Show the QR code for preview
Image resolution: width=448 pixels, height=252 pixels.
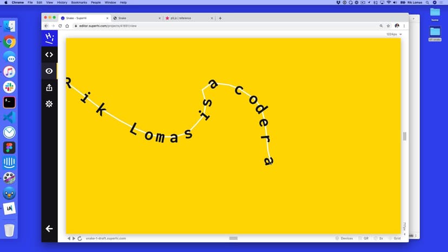tap(363, 238)
